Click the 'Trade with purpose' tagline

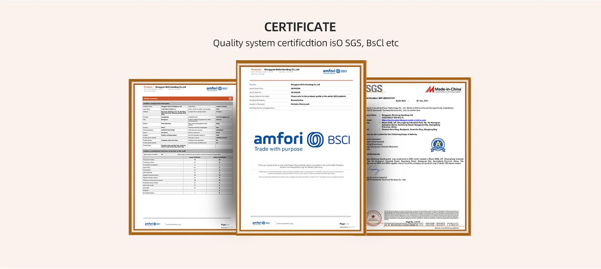(x=278, y=149)
